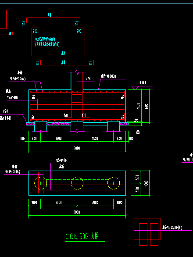This screenshot has width=193, height=257.
Task: Select the green CT3b-500 drawing title
Action: tap(82, 236)
